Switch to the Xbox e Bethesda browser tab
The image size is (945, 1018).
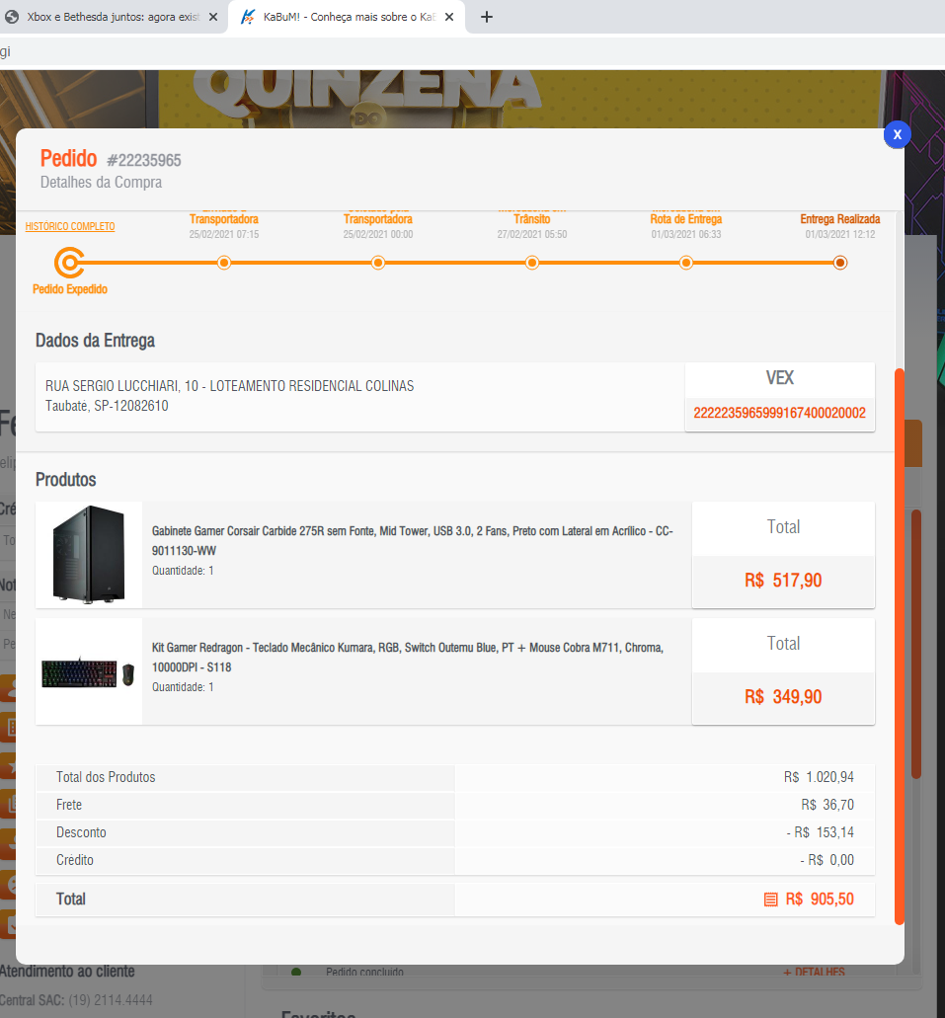coord(114,17)
